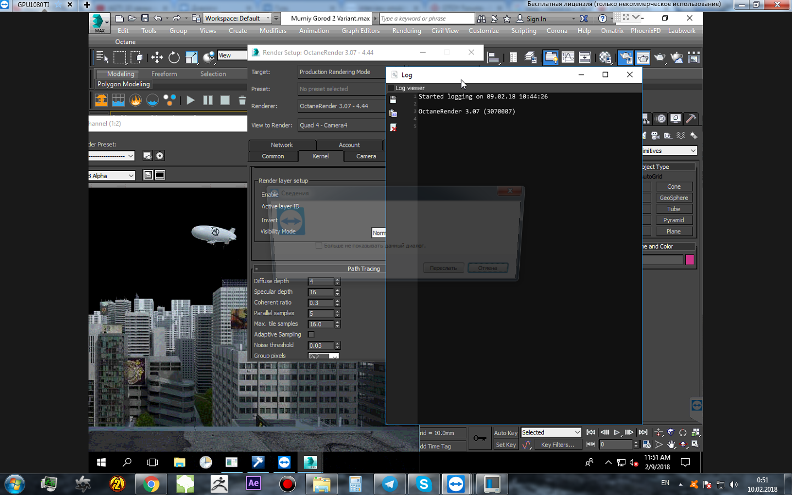Click the Open File folder icon

point(132,18)
